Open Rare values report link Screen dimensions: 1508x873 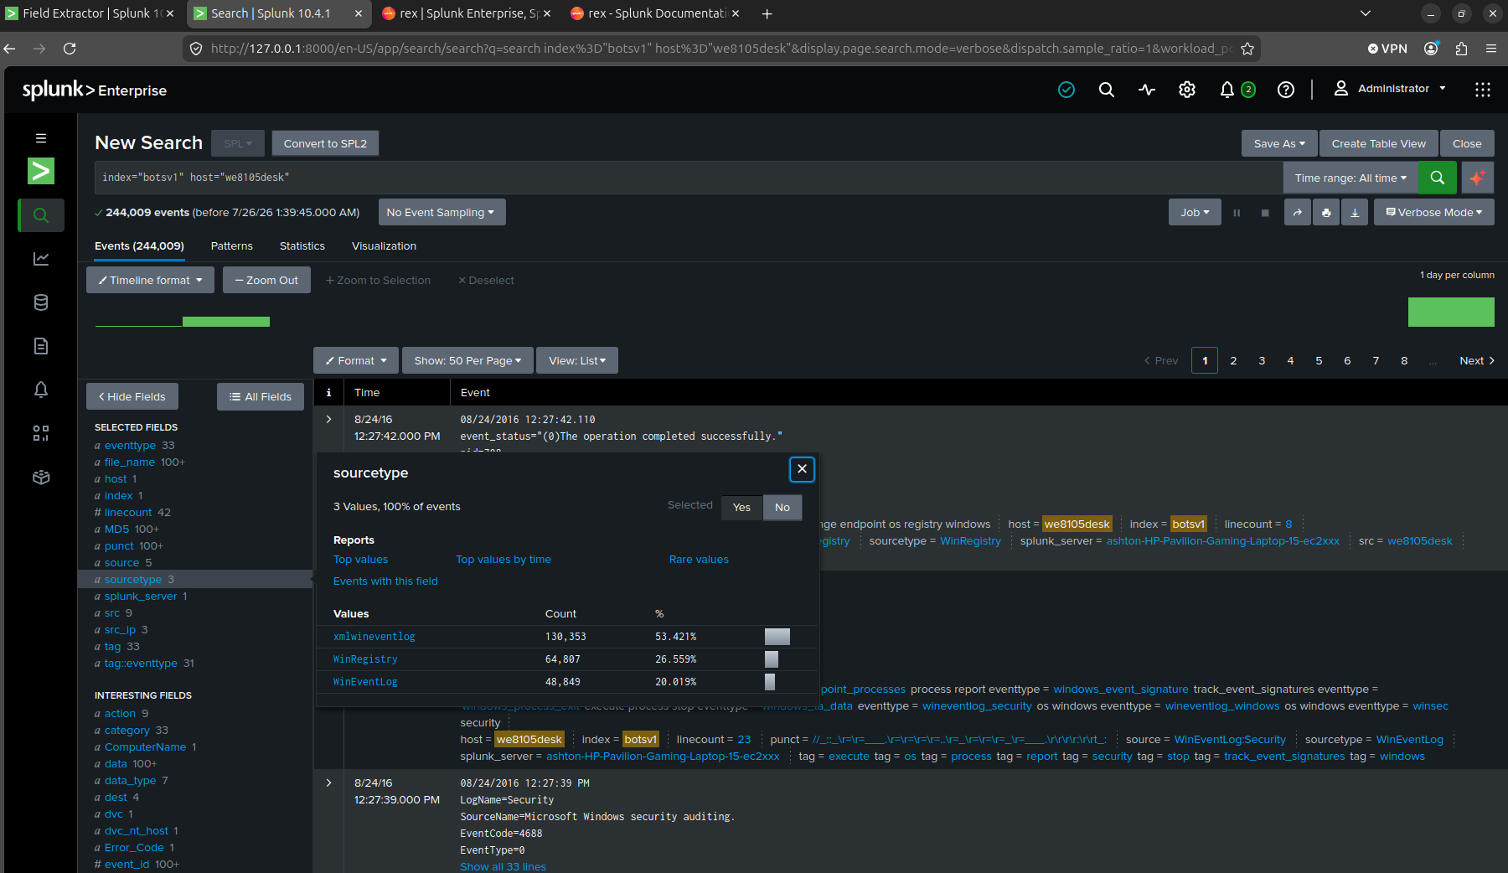pyautogui.click(x=699, y=559)
